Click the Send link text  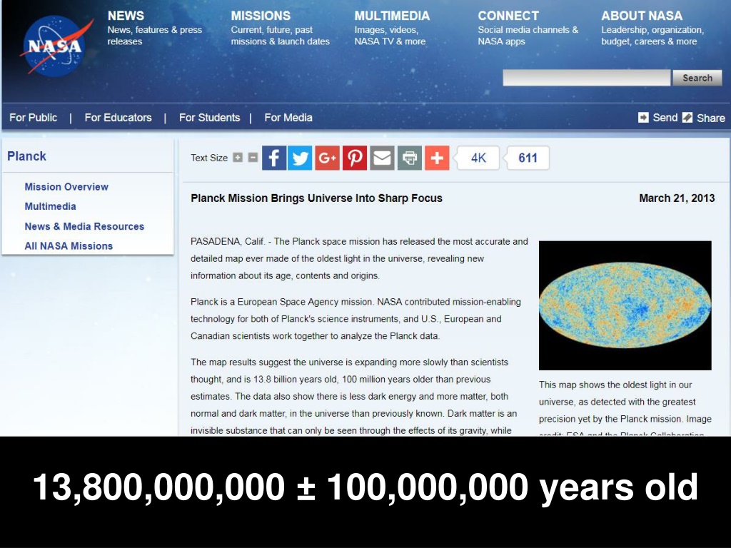[665, 118]
